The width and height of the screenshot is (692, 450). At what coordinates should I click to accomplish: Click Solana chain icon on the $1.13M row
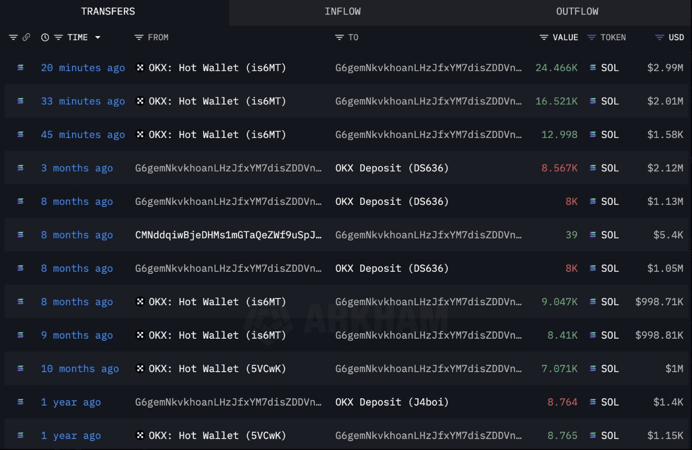20,201
